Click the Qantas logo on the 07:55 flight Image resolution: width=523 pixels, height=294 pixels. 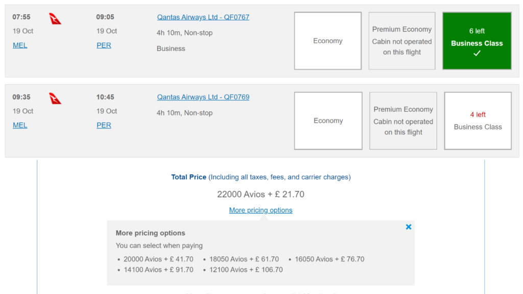[x=56, y=18]
